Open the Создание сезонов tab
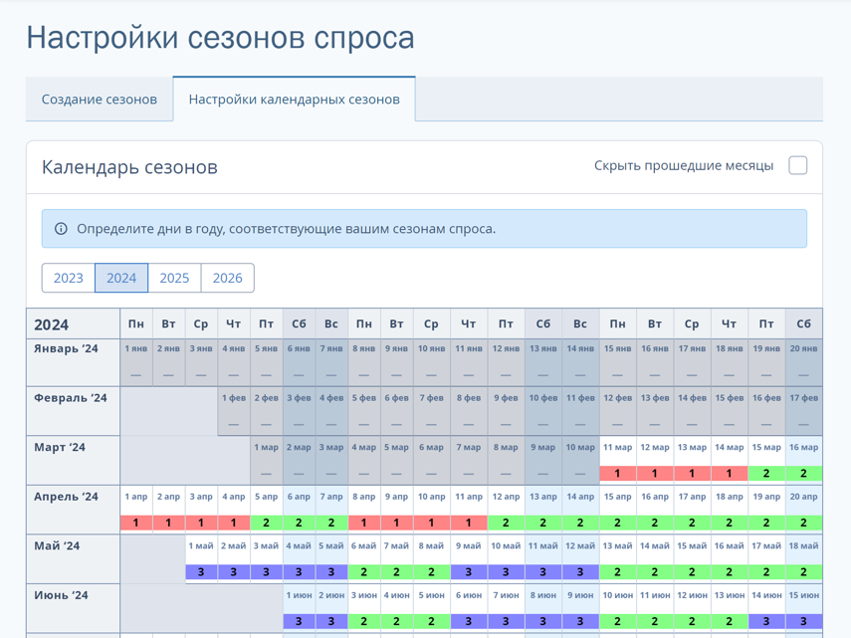This screenshot has width=851, height=638. (x=100, y=100)
